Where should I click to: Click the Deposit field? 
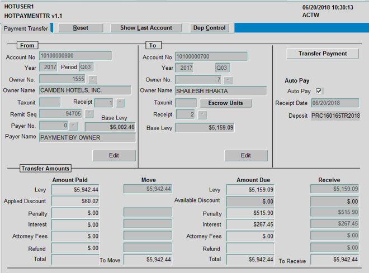[x=335, y=116]
